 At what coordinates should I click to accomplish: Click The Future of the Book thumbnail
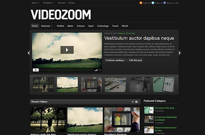[149, 110]
